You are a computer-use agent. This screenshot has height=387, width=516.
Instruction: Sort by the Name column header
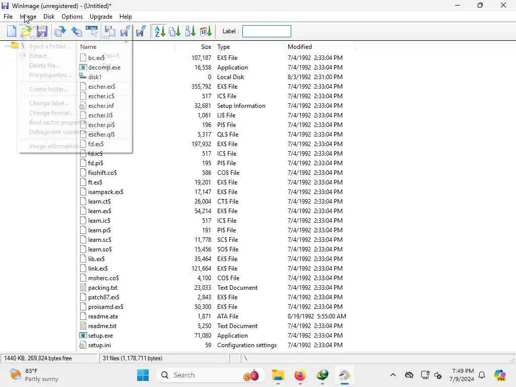point(126,47)
